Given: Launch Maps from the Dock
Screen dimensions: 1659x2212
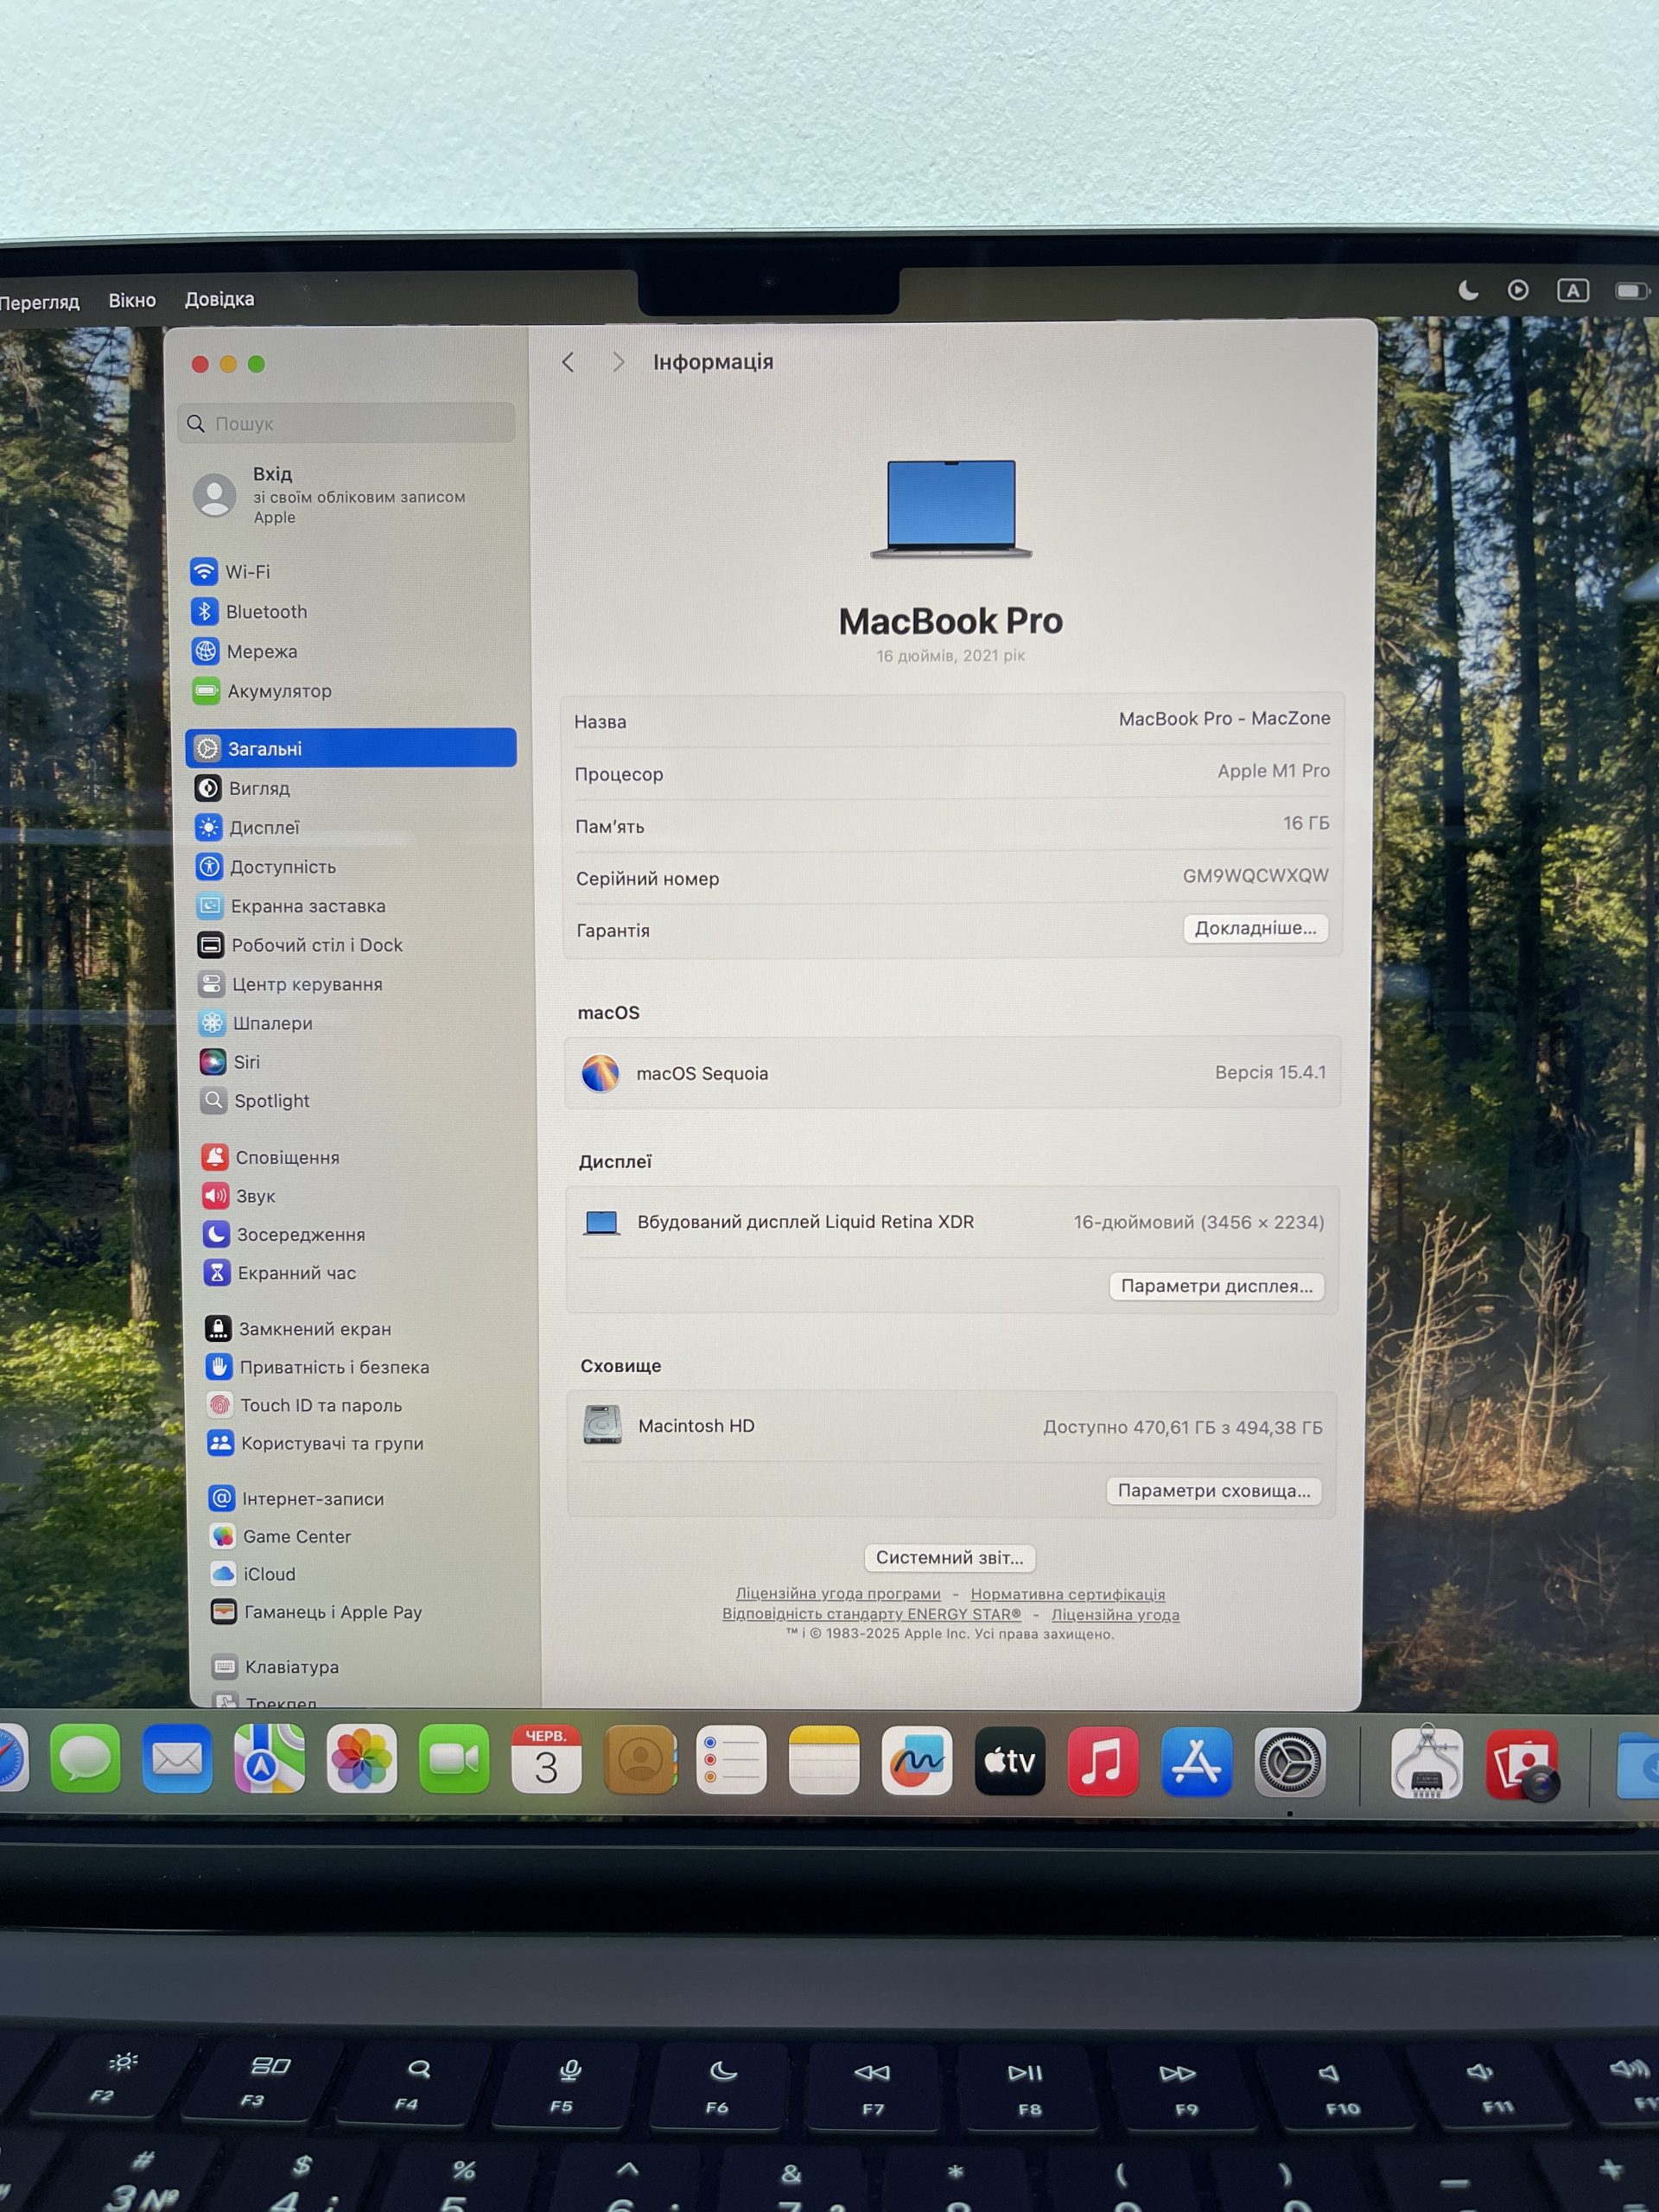Looking at the screenshot, I should [x=269, y=1758].
